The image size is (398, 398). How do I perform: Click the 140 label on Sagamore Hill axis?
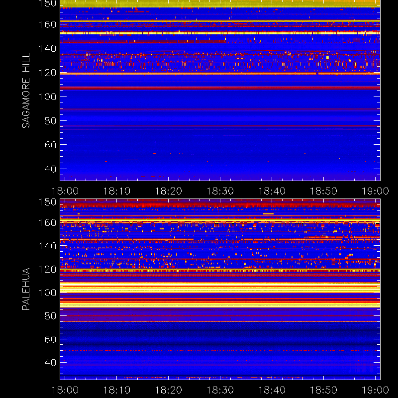(x=47, y=48)
